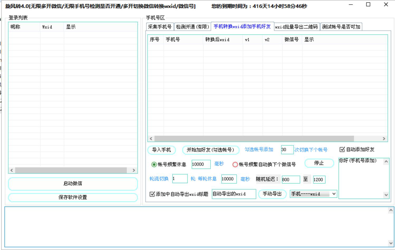Click inside the bottom log output area
The image size is (395, 250).
point(197,227)
